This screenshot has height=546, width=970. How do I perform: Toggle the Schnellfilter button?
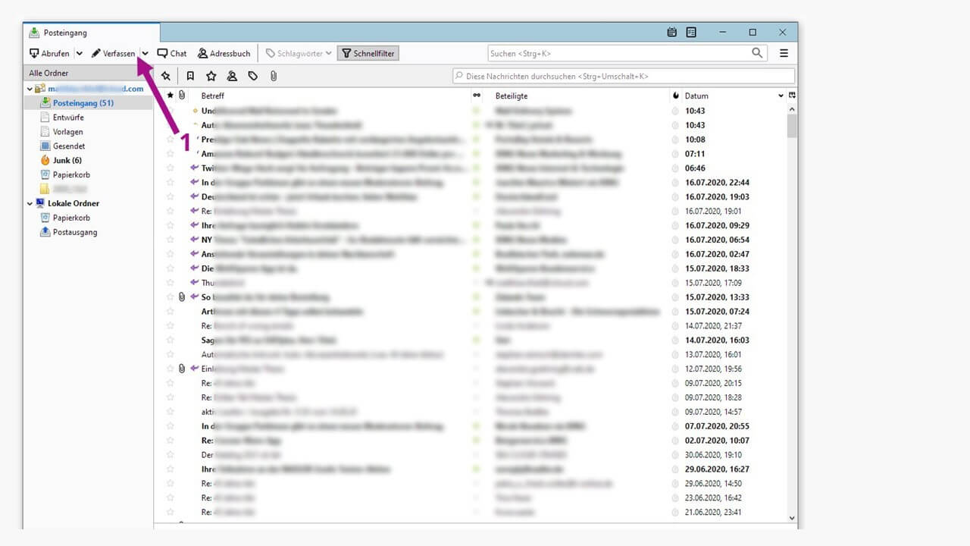coord(368,53)
